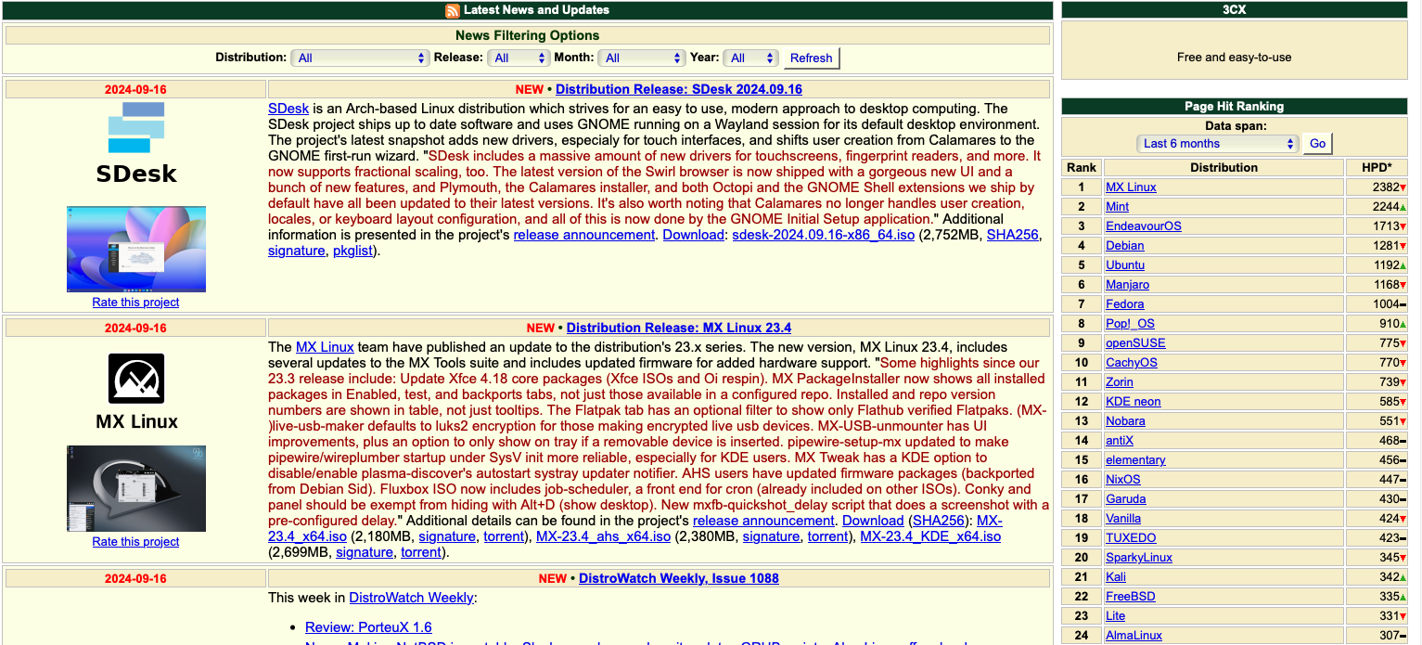Screen dimensions: 1422x645
Task: Open the MX Linux desktop screenshot thumbnail
Action: [x=135, y=488]
